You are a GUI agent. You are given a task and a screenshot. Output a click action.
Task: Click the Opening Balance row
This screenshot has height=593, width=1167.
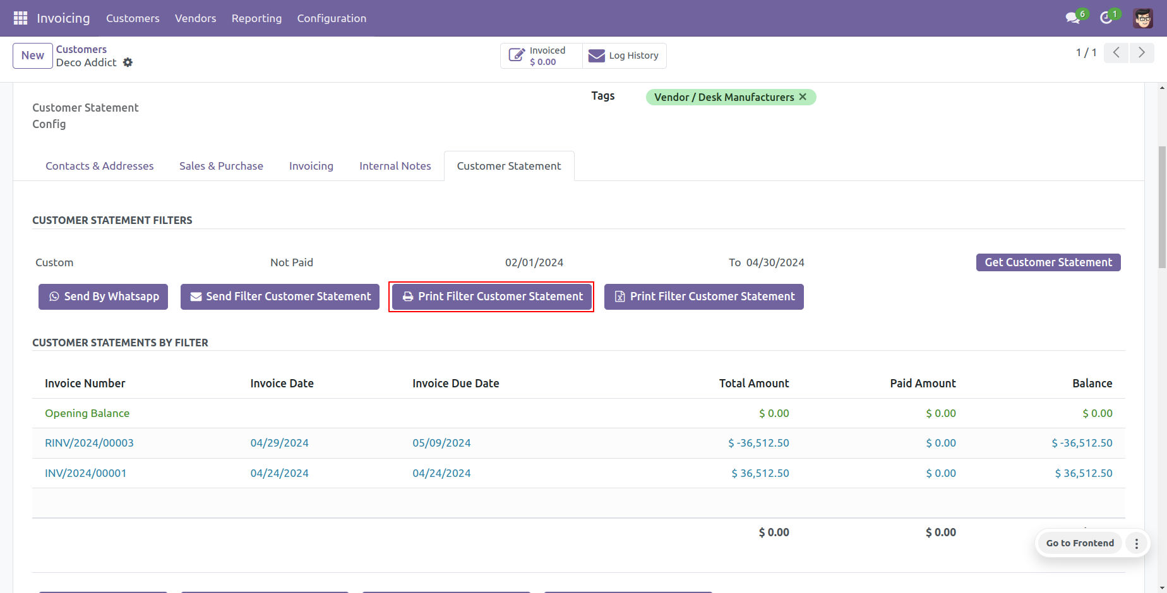pos(578,413)
